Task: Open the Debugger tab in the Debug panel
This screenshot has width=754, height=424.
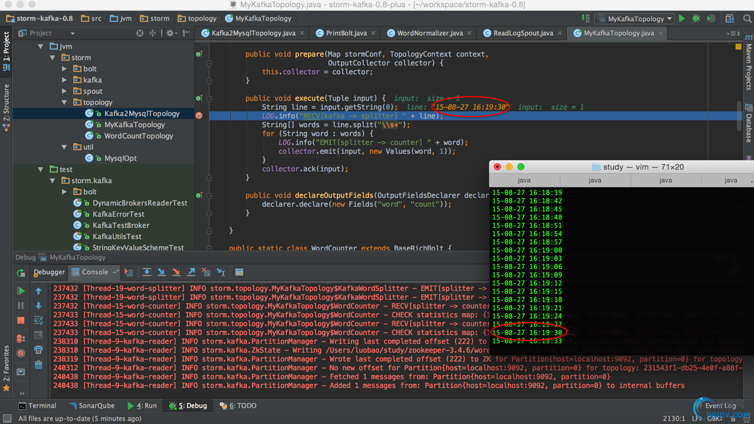Action: tap(49, 272)
